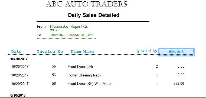Select the To date Thursday, October 26, 2017
The width and height of the screenshot is (206, 98).
pos(72,35)
